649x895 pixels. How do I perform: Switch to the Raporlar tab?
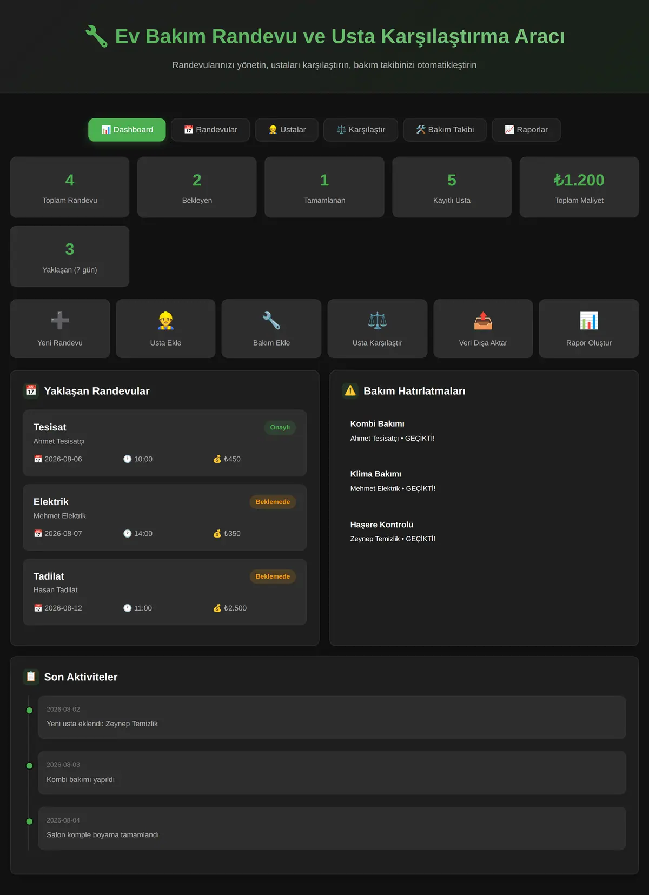coord(526,130)
